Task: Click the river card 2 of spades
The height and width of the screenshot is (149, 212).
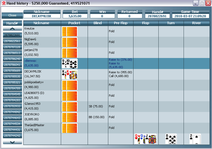Action: point(195,139)
